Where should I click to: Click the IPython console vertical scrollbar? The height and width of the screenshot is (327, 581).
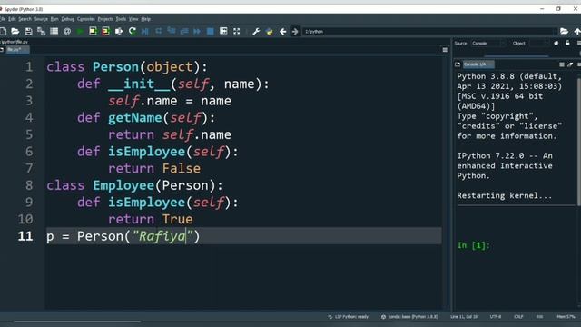pos(579,141)
